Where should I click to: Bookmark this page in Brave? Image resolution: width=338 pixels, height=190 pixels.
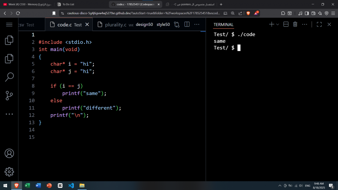tap(54, 13)
